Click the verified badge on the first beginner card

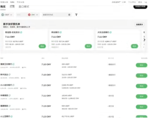point(21,32)
